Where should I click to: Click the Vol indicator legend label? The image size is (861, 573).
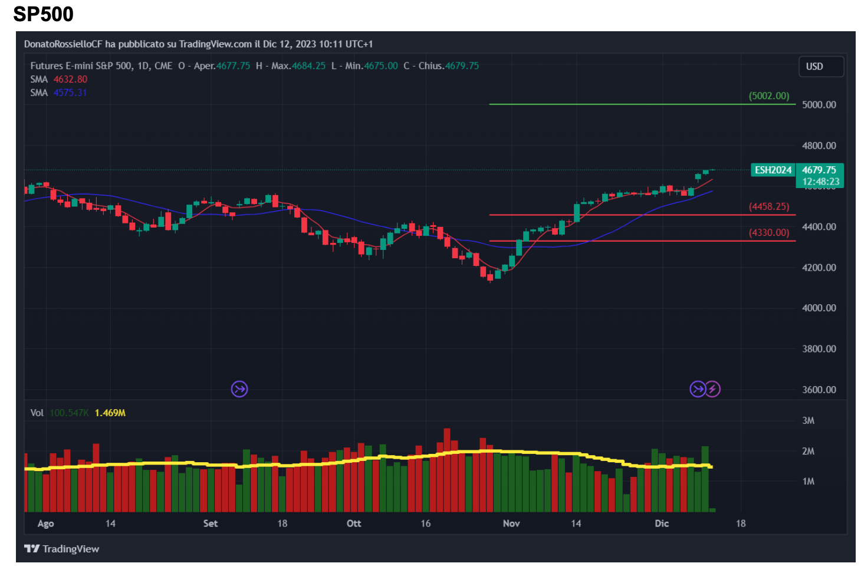point(37,413)
